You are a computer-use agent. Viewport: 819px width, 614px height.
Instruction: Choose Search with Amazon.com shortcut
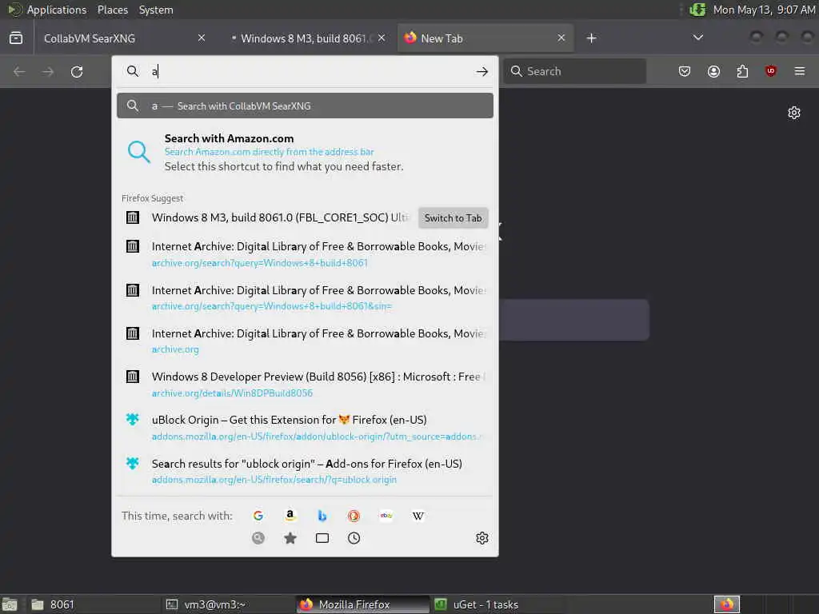305,153
